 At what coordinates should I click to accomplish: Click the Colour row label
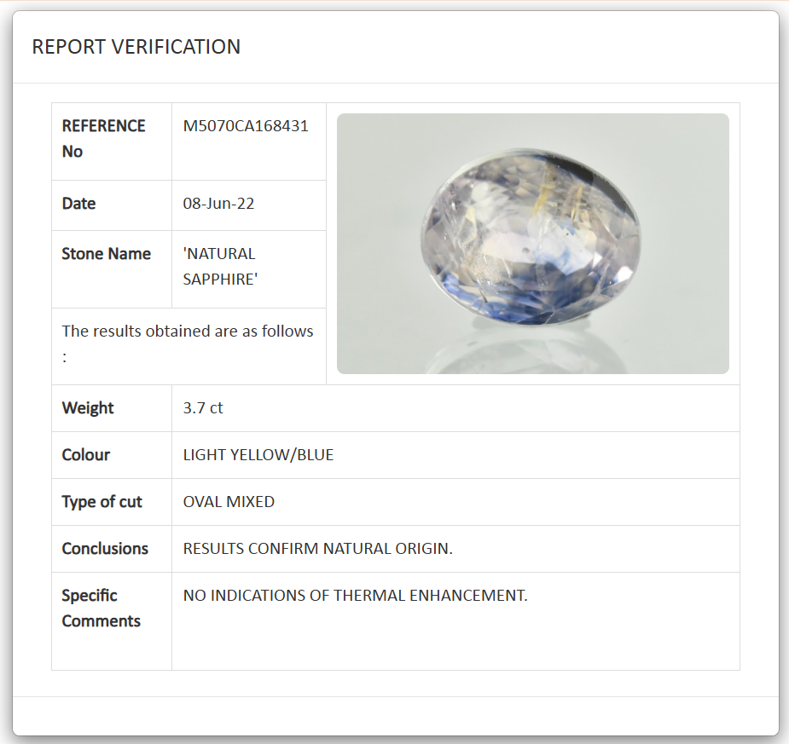[x=85, y=454]
